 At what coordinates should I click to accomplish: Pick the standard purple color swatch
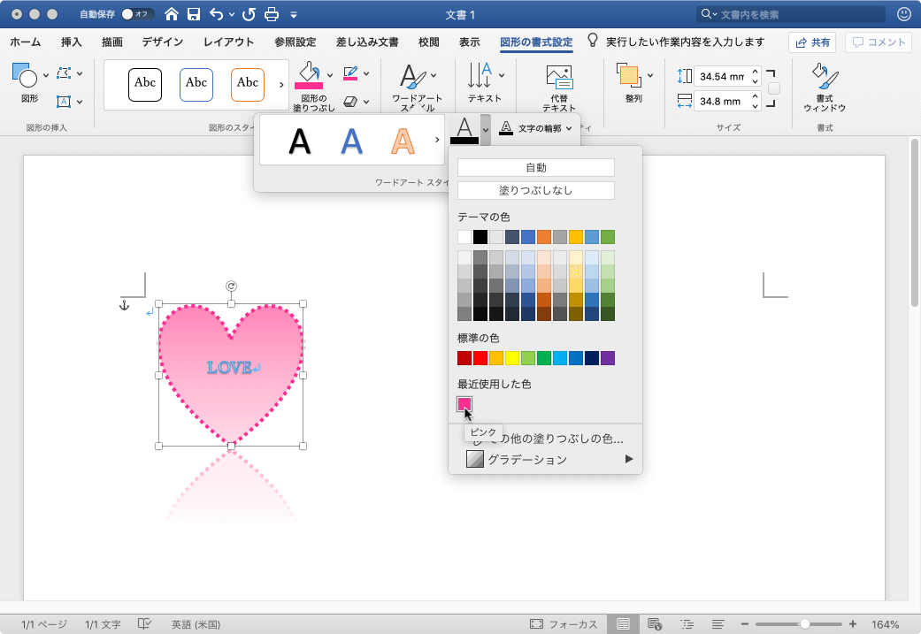click(x=608, y=358)
